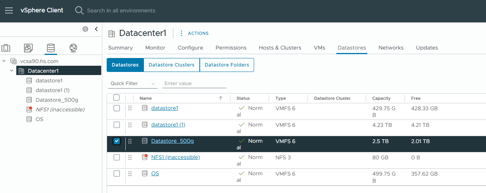Switch to VMs and Templates inventory icon

coord(28,48)
